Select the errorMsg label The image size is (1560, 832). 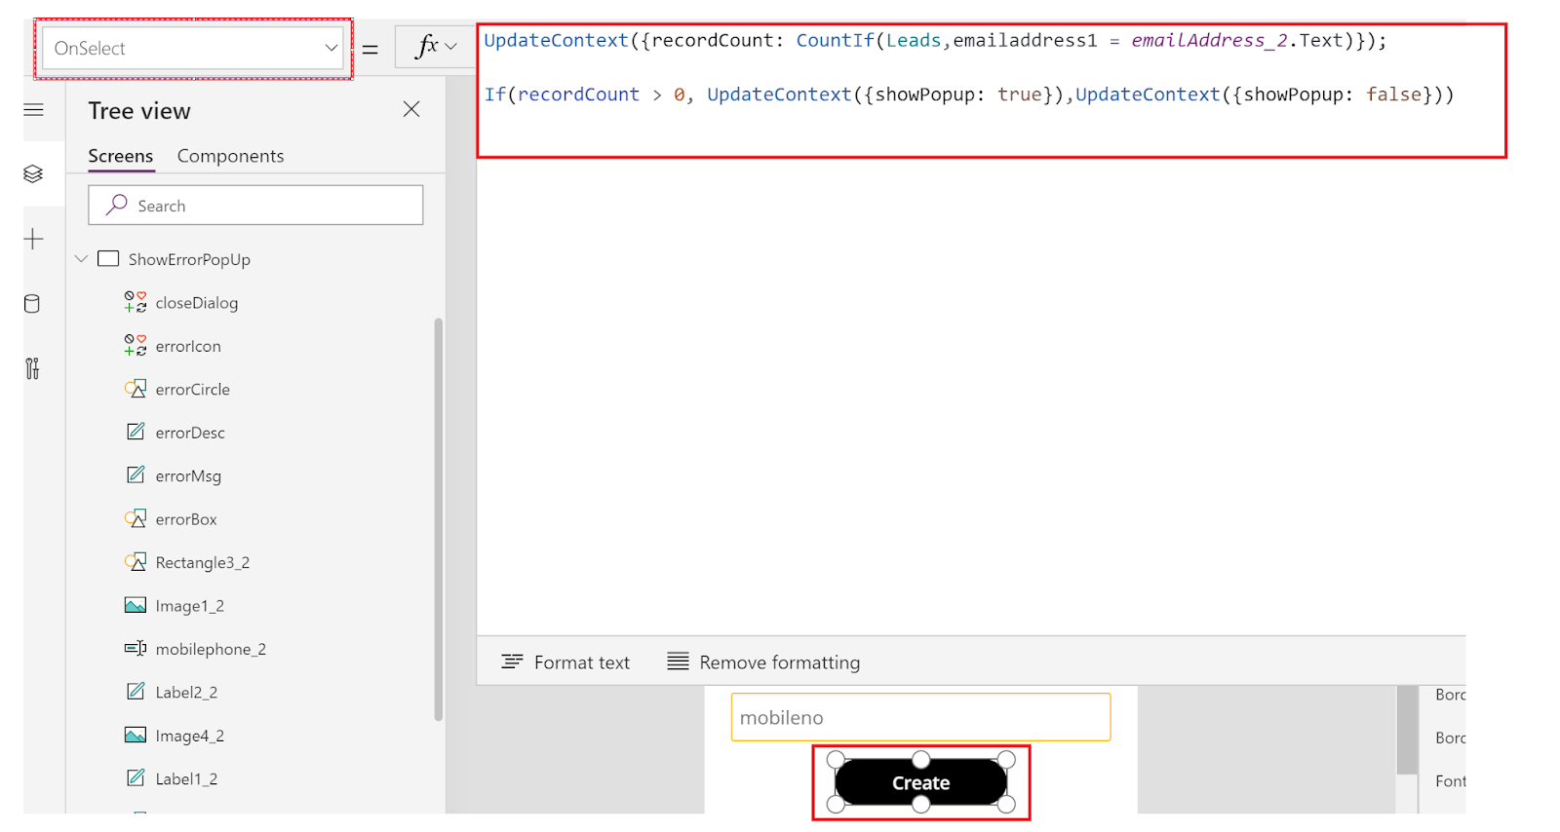tap(188, 476)
